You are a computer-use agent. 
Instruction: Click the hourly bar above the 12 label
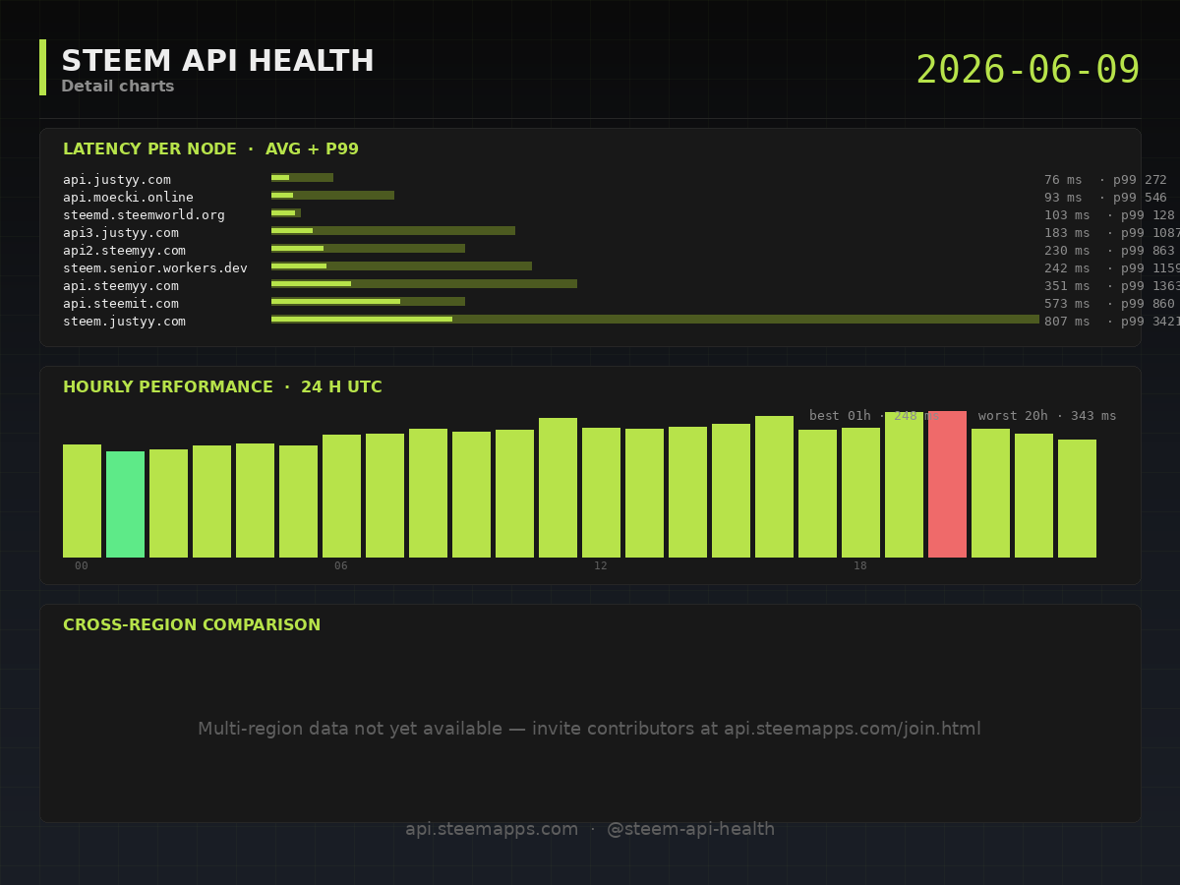(x=601, y=493)
